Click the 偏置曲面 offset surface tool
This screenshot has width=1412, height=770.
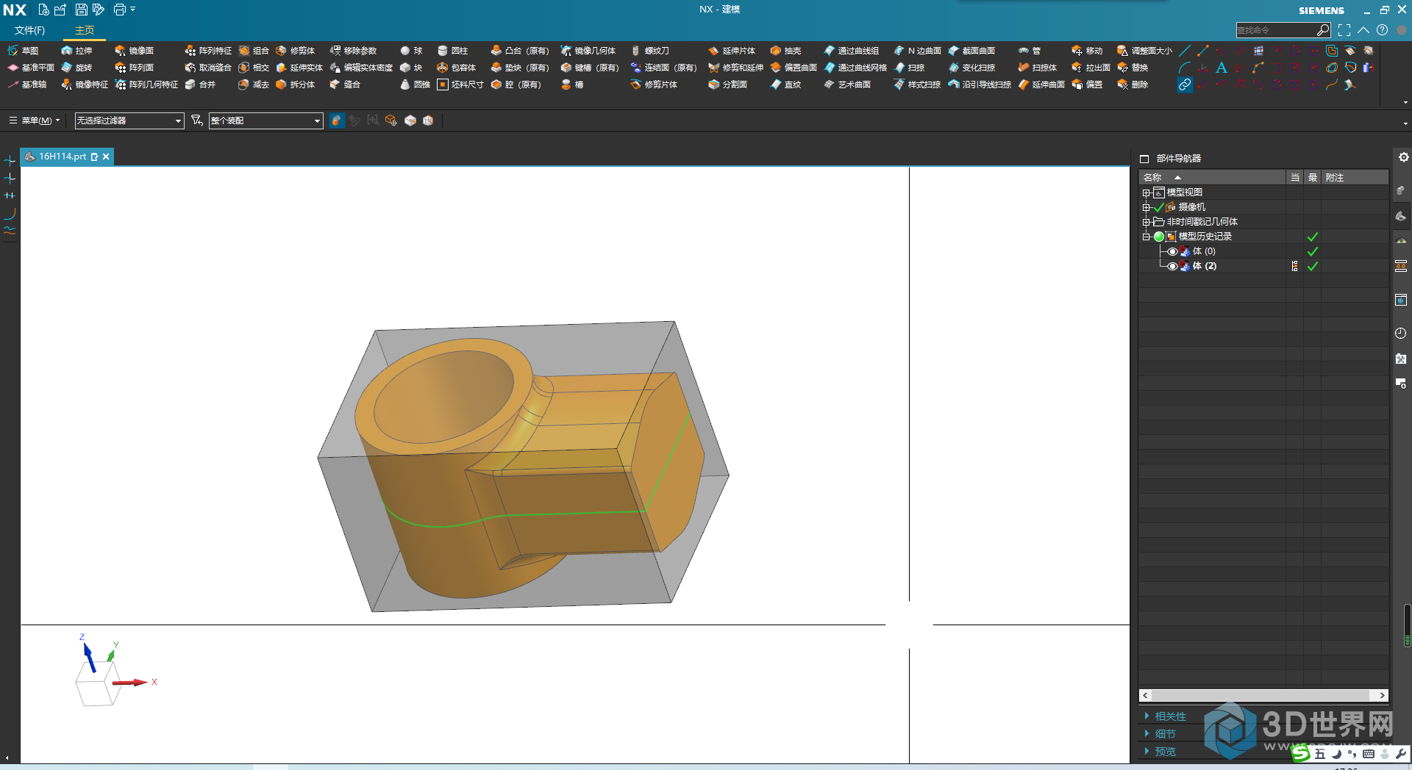[794, 68]
